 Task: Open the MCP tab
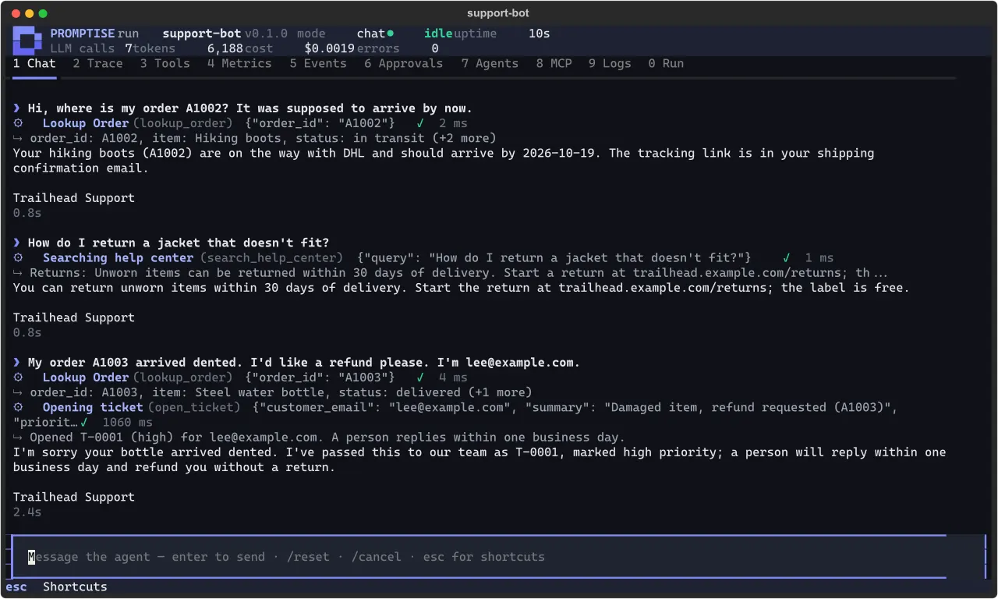click(x=554, y=64)
